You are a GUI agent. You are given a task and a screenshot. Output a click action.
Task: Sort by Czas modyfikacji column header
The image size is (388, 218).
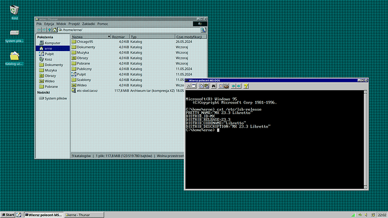coord(191,37)
